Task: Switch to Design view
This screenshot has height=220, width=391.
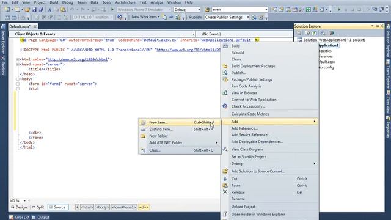Action: click(19, 207)
